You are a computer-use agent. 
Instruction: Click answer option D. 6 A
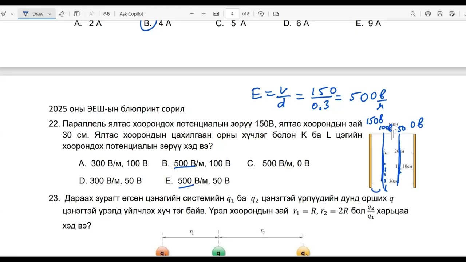(x=296, y=24)
